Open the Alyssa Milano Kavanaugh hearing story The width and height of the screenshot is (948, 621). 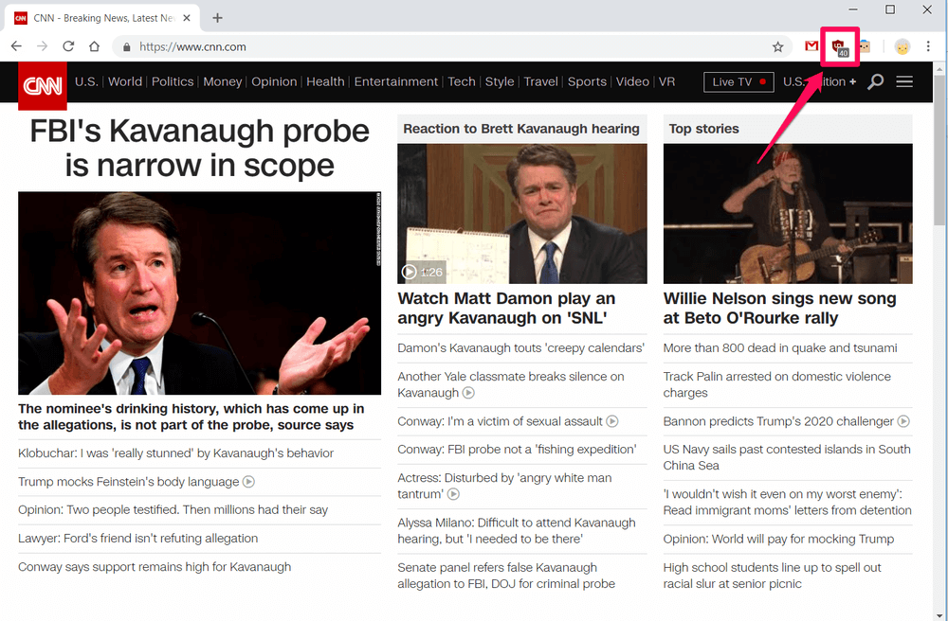(x=517, y=530)
